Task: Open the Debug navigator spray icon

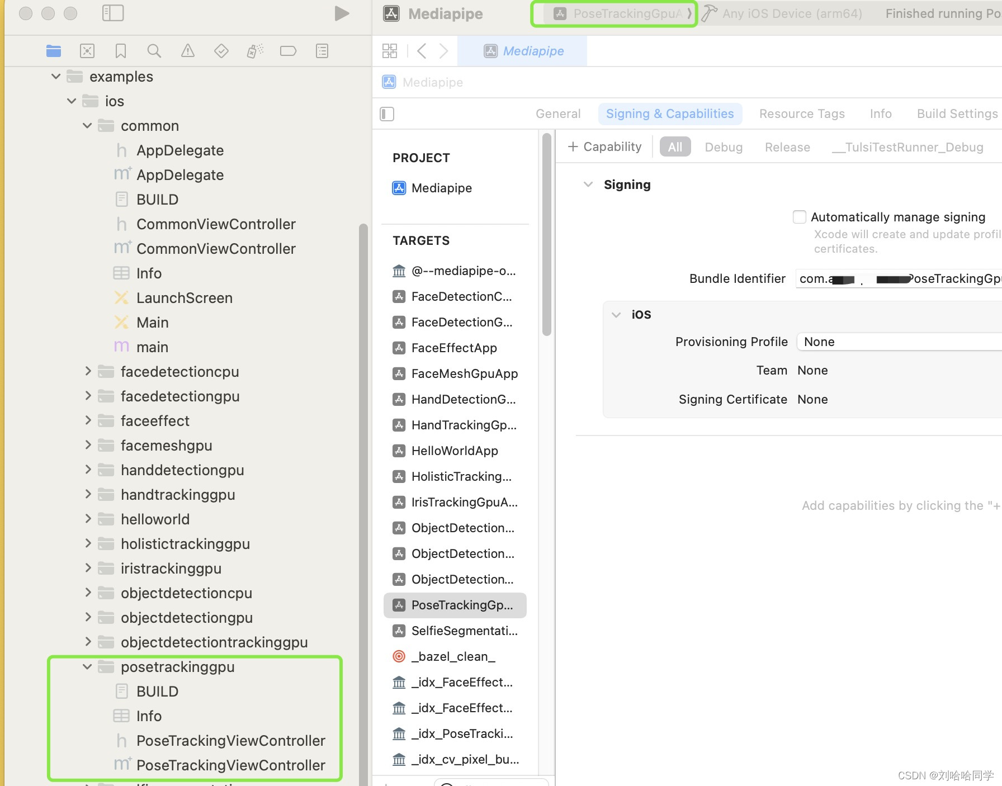Action: click(255, 51)
